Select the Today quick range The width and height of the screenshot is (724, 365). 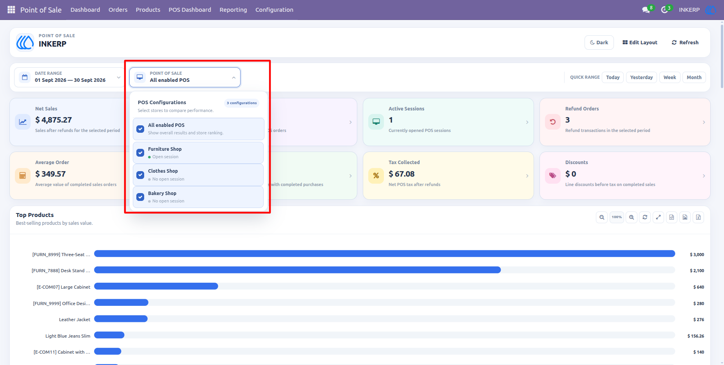tap(613, 77)
